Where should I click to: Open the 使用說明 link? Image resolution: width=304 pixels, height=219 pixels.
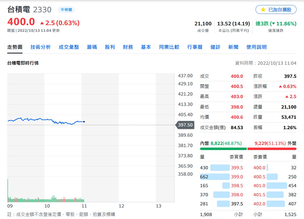[257, 47]
